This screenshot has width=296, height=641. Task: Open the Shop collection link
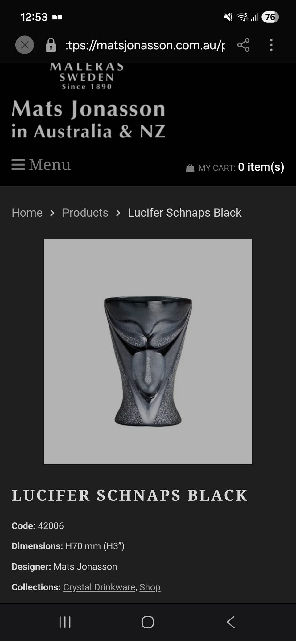150,587
